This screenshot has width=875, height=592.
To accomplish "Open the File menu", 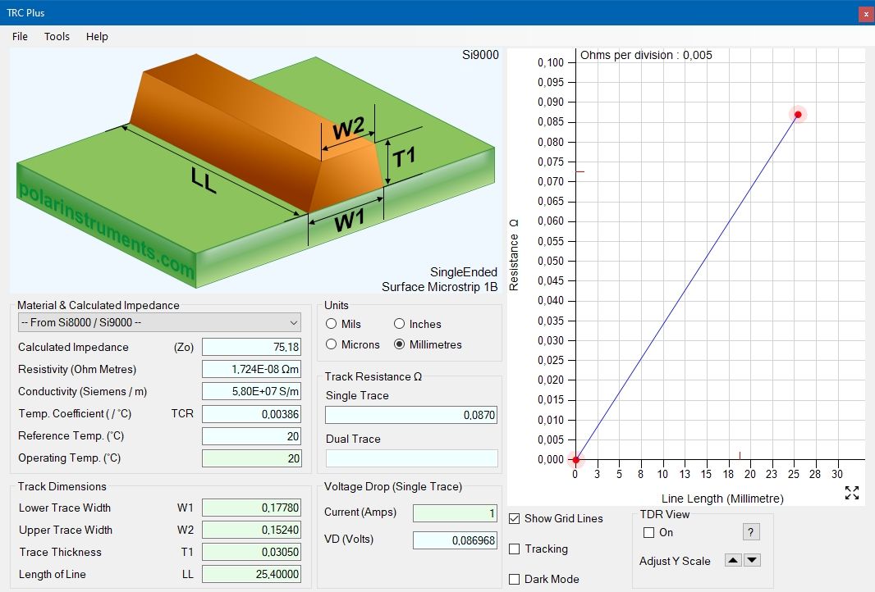I will [20, 37].
